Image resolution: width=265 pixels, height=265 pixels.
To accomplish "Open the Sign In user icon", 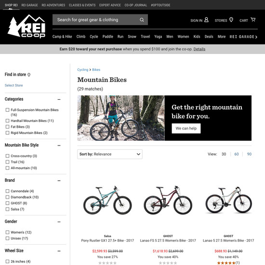I will tap(206, 20).
